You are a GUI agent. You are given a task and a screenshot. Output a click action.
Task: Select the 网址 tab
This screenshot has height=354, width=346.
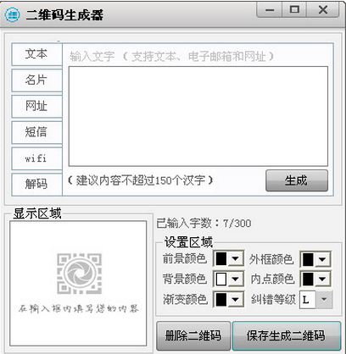coord(36,106)
